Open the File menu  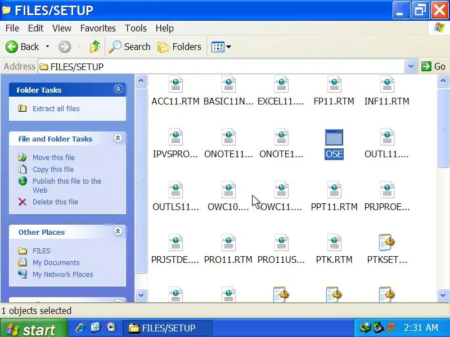click(12, 28)
